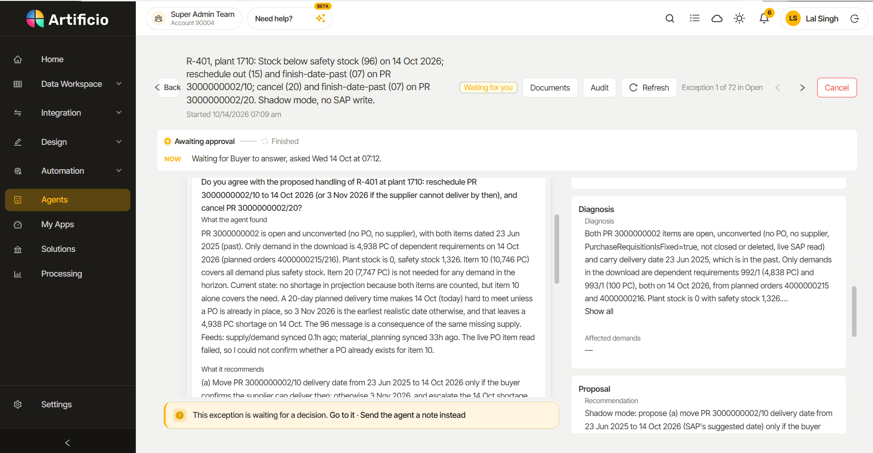Show all of the Diagnosis text

click(x=599, y=311)
